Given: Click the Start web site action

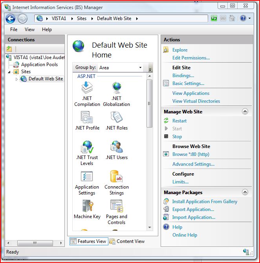Looking at the screenshot, I should click(x=177, y=129).
